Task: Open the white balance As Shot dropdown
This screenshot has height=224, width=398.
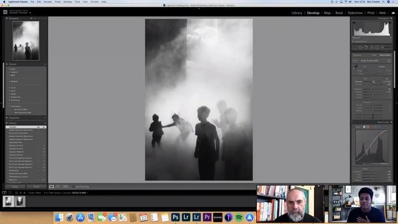Action: tap(382, 67)
